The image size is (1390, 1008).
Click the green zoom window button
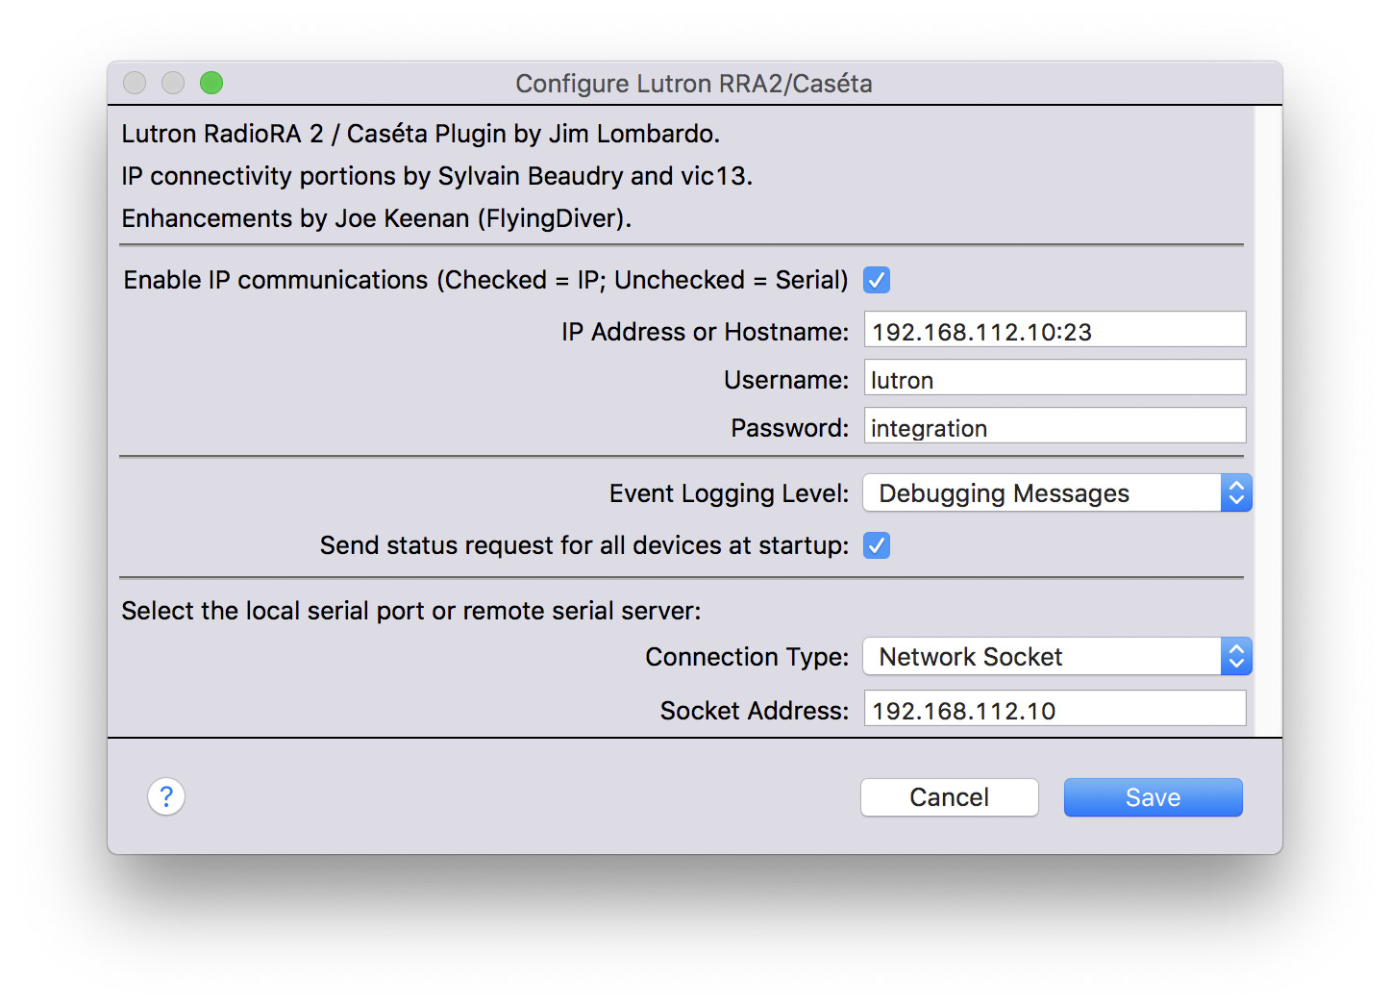coord(211,84)
